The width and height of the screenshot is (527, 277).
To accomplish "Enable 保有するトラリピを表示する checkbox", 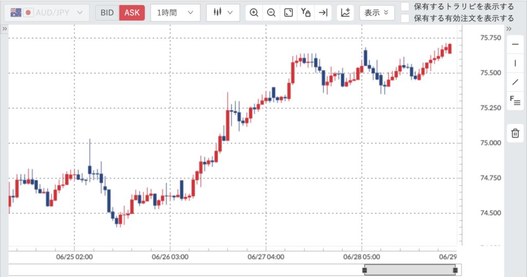I will point(405,6).
